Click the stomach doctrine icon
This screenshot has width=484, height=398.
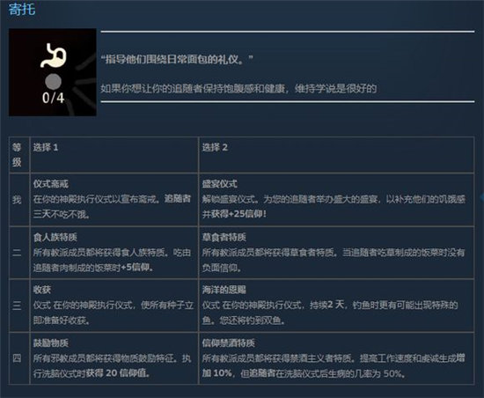click(54, 55)
